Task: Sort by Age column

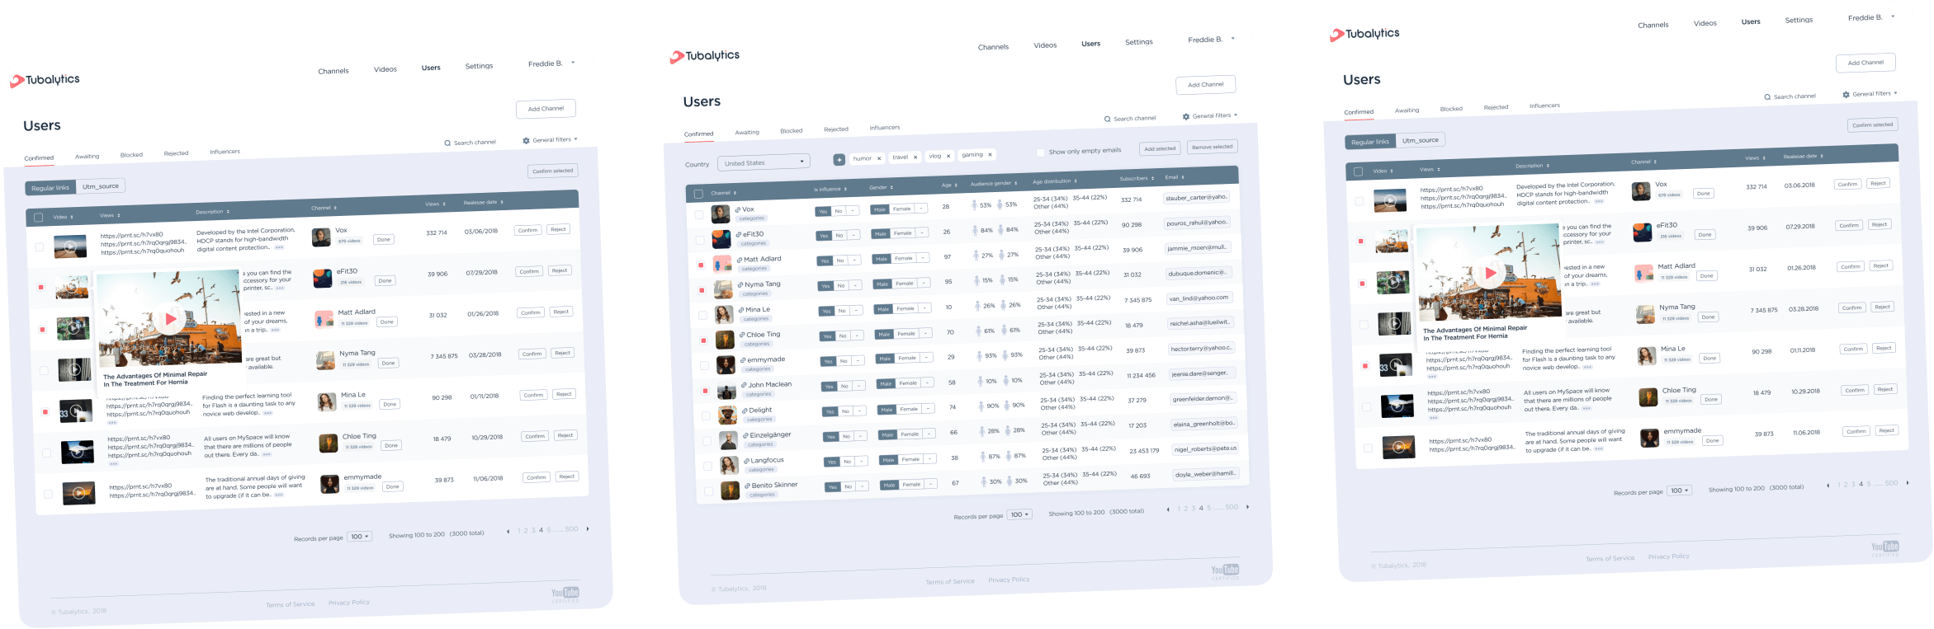Action: [x=958, y=185]
